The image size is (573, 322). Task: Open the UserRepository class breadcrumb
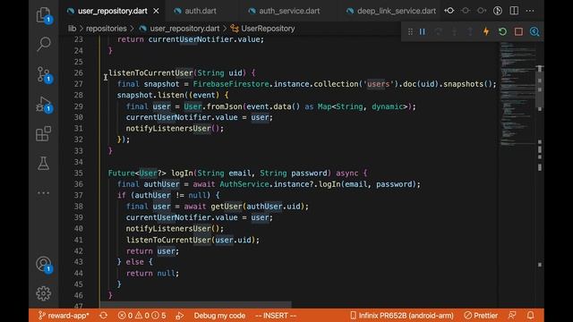pos(268,29)
